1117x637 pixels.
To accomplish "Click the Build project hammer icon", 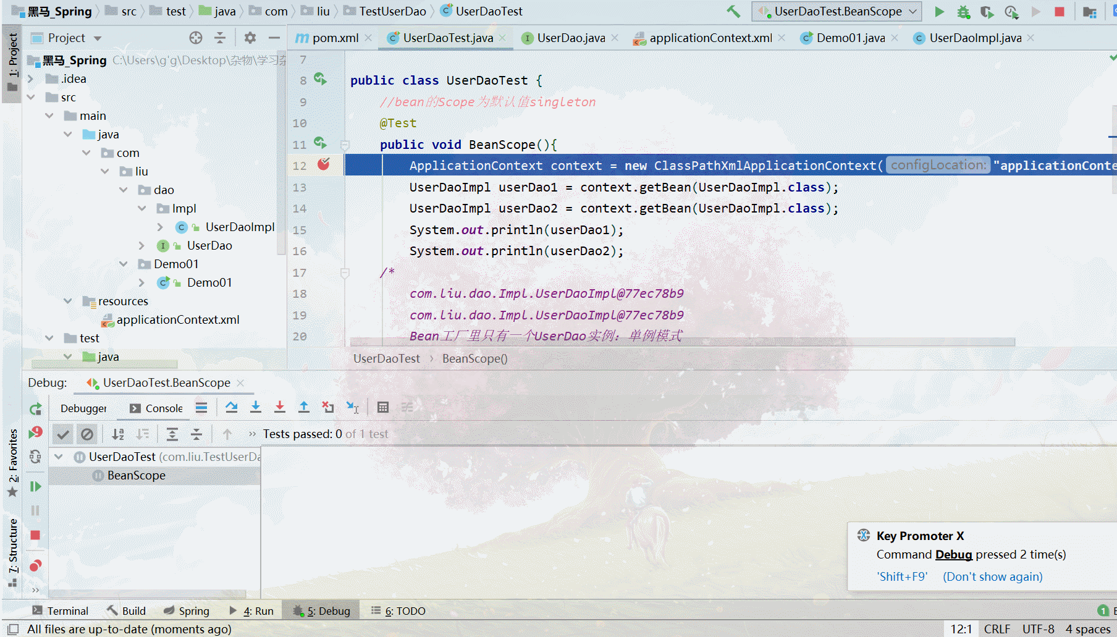I will 733,11.
